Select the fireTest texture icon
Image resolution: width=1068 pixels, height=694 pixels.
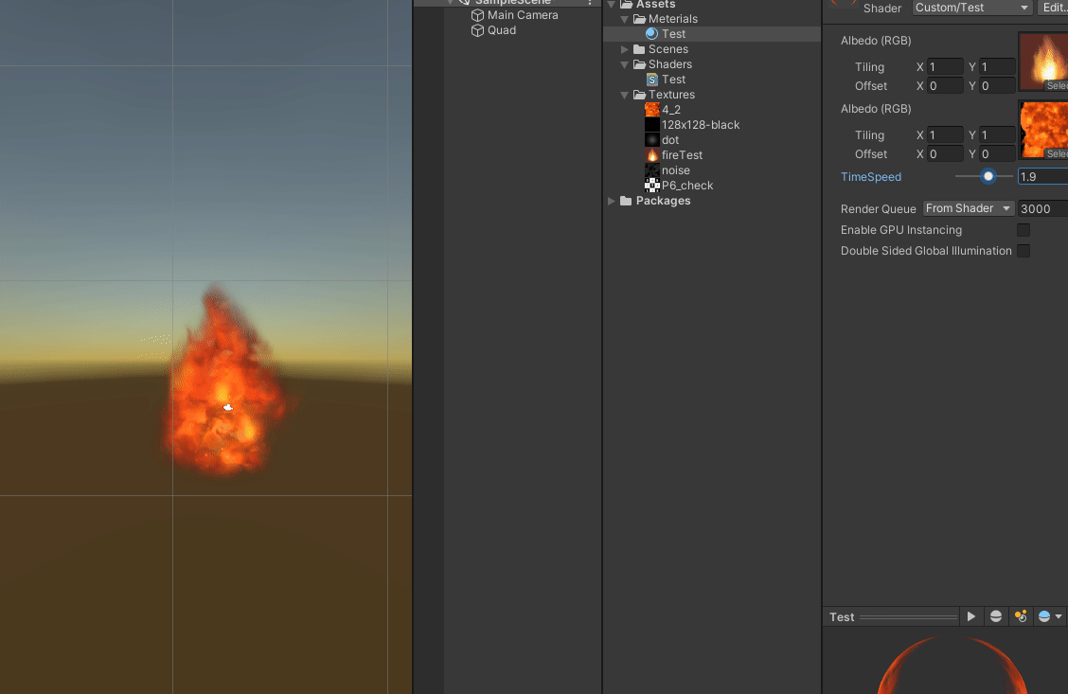coord(651,154)
